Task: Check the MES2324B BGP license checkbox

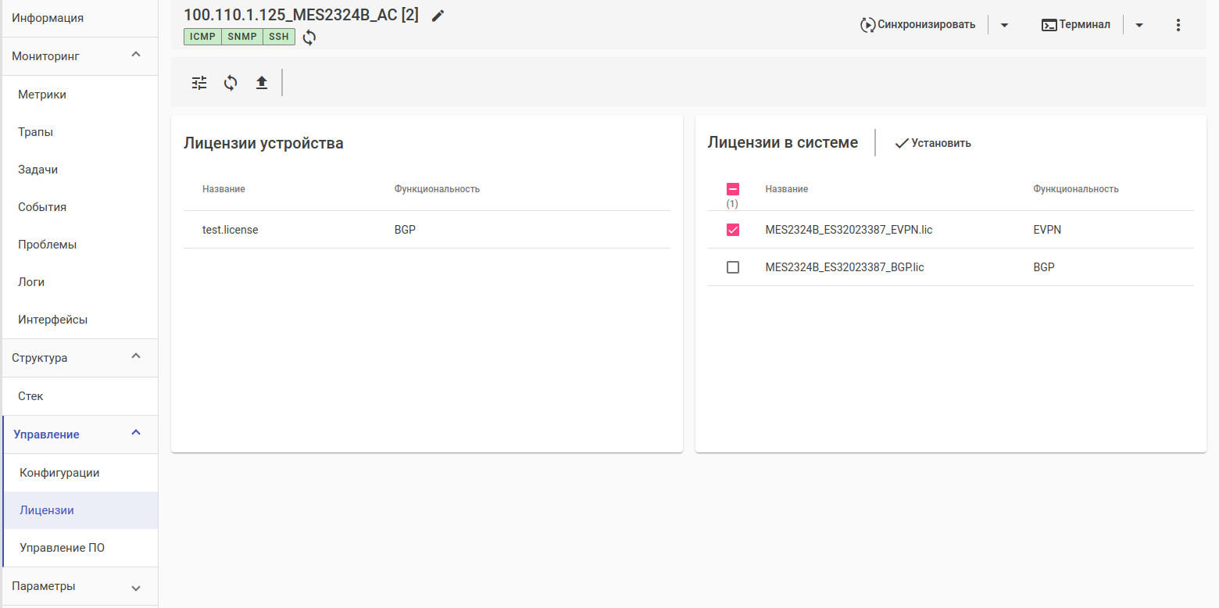Action: (x=733, y=267)
